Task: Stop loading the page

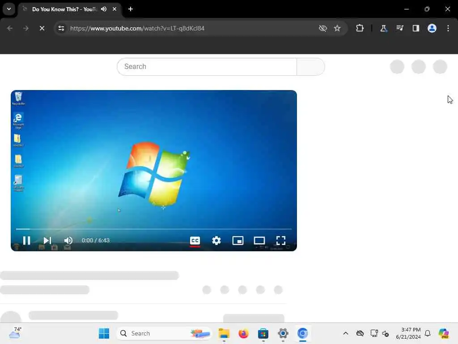Action: tap(42, 28)
